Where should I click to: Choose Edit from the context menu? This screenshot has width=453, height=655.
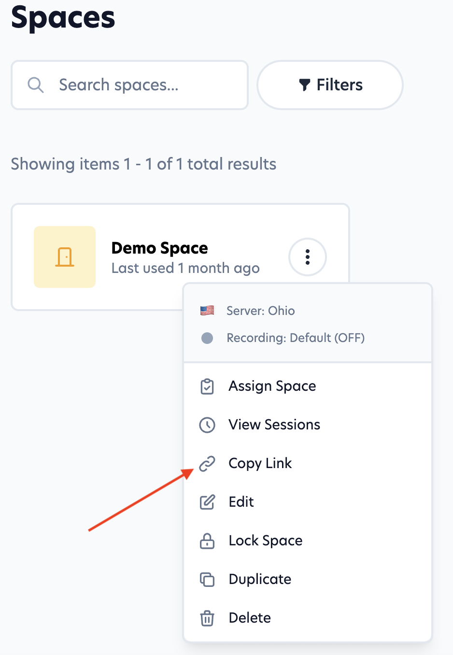[308, 502]
